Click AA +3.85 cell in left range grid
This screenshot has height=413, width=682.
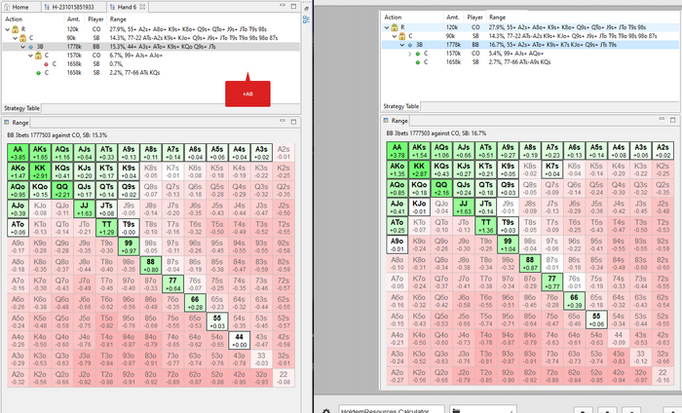pyautogui.click(x=18, y=153)
